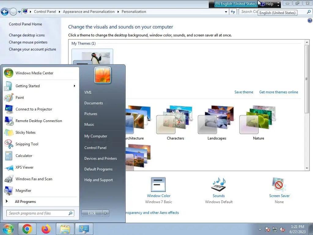Open the shutdown options arrow beside Lock
Viewport: 313px width, 235px height.
105,213
